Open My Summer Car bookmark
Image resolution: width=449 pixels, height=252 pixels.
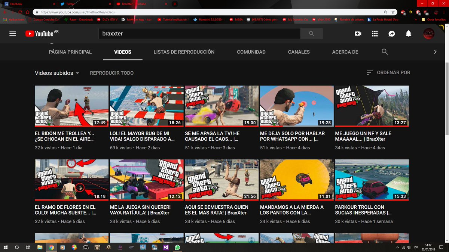pos(295,19)
